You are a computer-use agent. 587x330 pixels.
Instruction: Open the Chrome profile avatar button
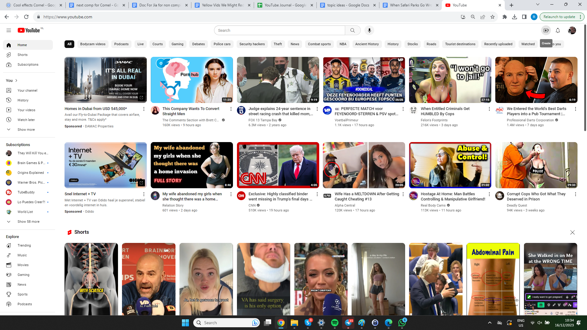534,17
